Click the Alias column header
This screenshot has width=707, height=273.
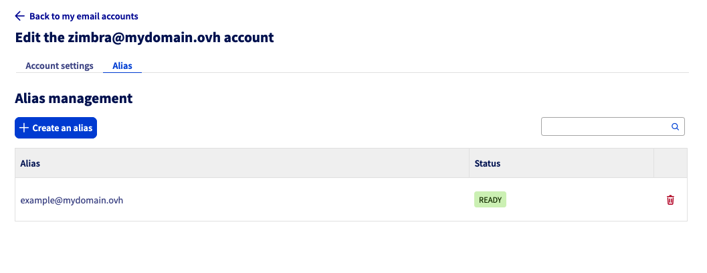(31, 163)
